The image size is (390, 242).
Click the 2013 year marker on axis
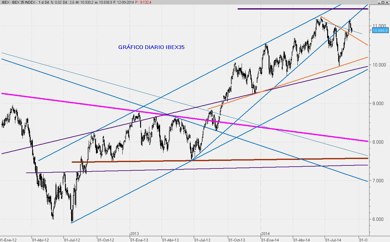coord(135,233)
